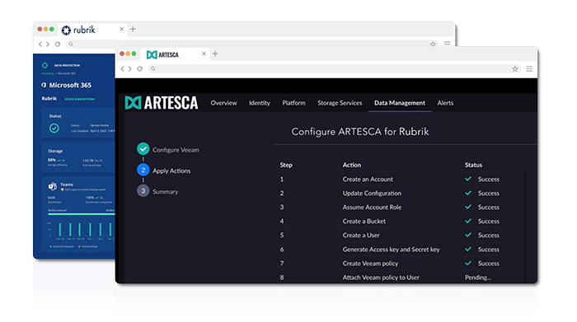Open new tab beside ARTESCA tab
The image size is (577, 322).
pyautogui.click(x=215, y=54)
